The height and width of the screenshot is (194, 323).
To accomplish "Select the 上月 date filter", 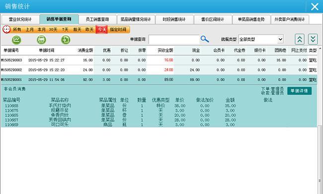I will 29,29.
